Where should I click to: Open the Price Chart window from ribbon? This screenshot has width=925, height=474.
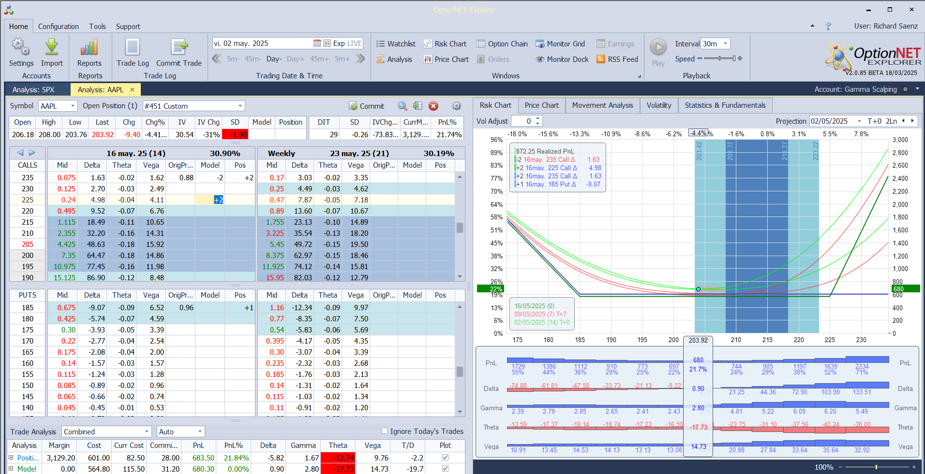coord(446,59)
